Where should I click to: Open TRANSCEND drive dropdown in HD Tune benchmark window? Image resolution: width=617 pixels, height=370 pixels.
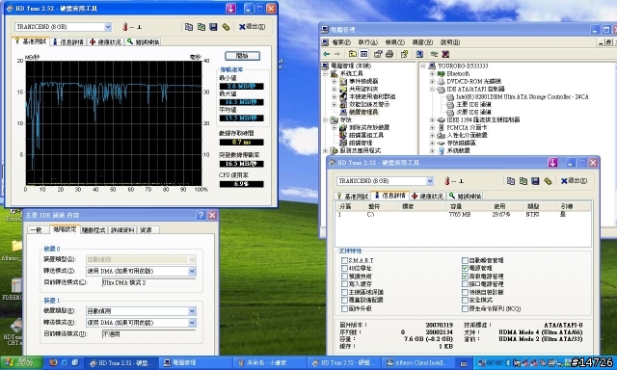pyautogui.click(x=108, y=27)
